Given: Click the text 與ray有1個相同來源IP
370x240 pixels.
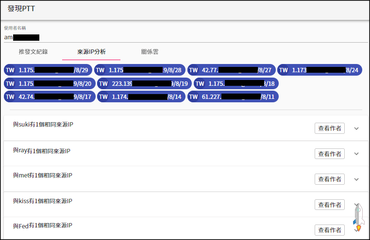Looking at the screenshot, I should coord(42,151).
